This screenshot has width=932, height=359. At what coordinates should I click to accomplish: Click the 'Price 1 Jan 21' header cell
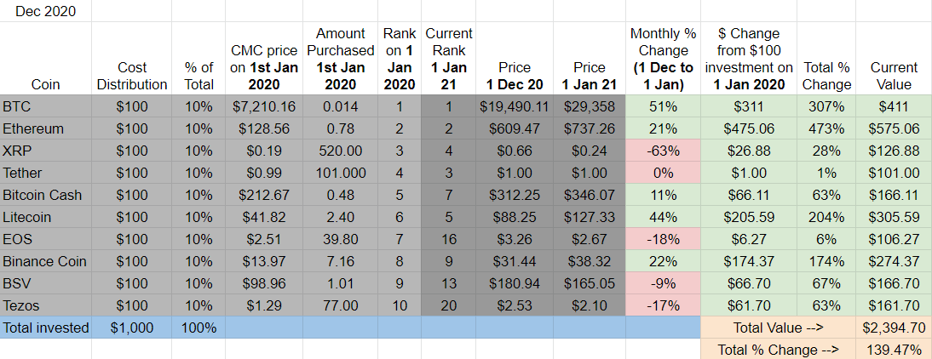coord(589,58)
